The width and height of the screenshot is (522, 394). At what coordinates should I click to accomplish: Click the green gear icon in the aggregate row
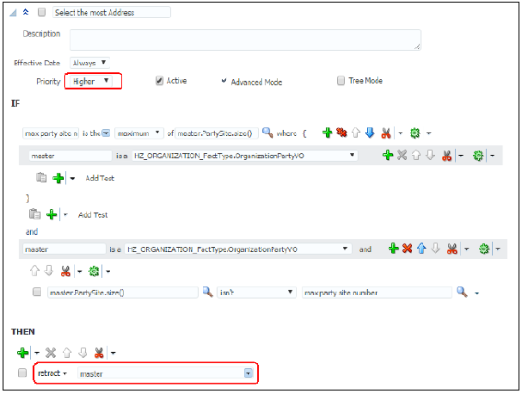pyautogui.click(x=414, y=133)
